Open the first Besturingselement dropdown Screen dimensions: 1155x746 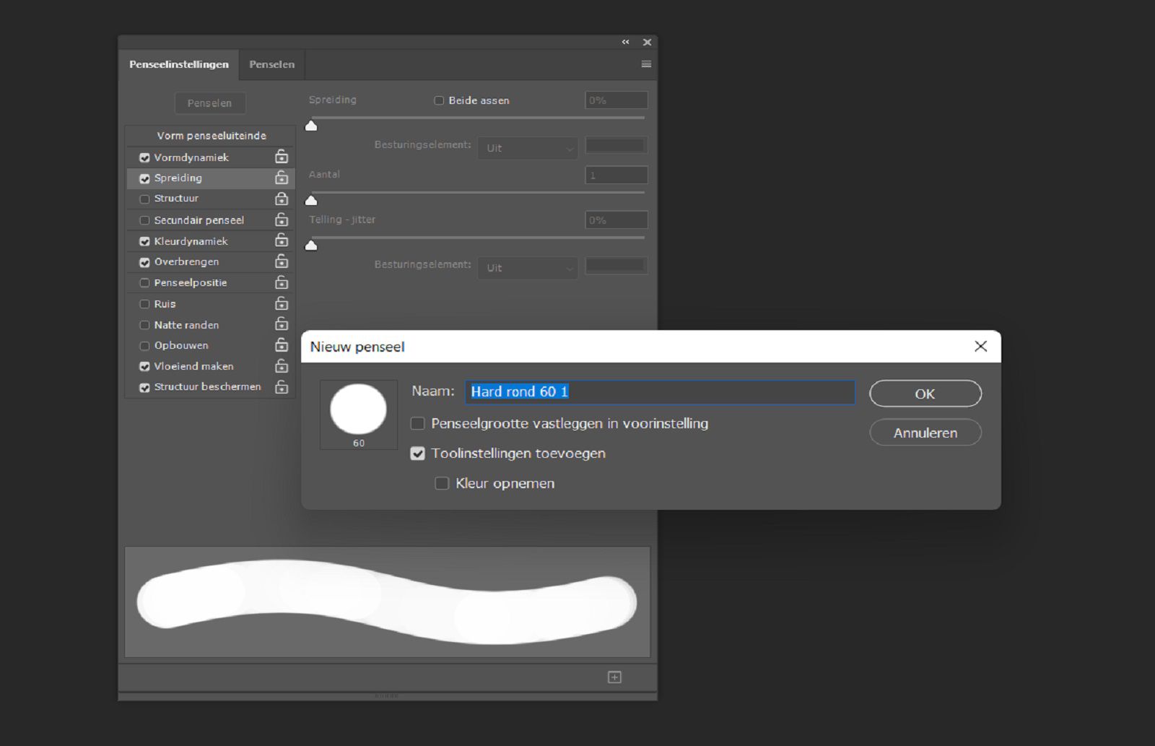[528, 147]
